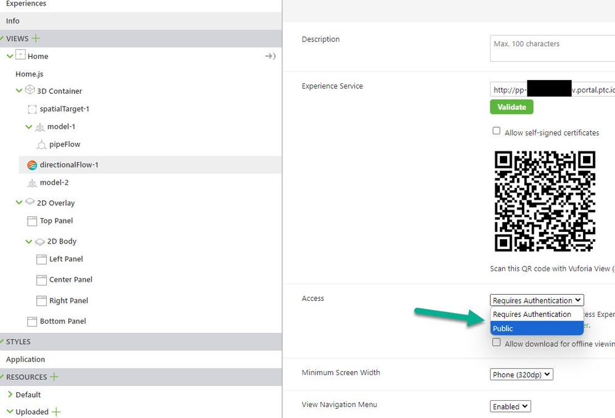
Task: Collapse the model-1 node chevron
Action: pos(28,127)
